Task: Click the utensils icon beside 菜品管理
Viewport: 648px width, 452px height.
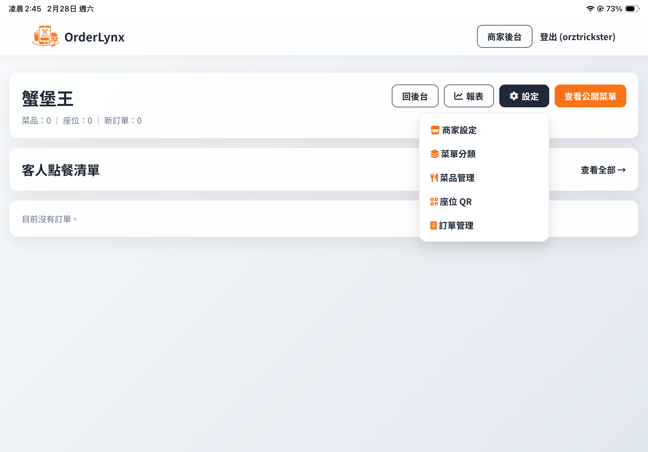Action: 434,178
